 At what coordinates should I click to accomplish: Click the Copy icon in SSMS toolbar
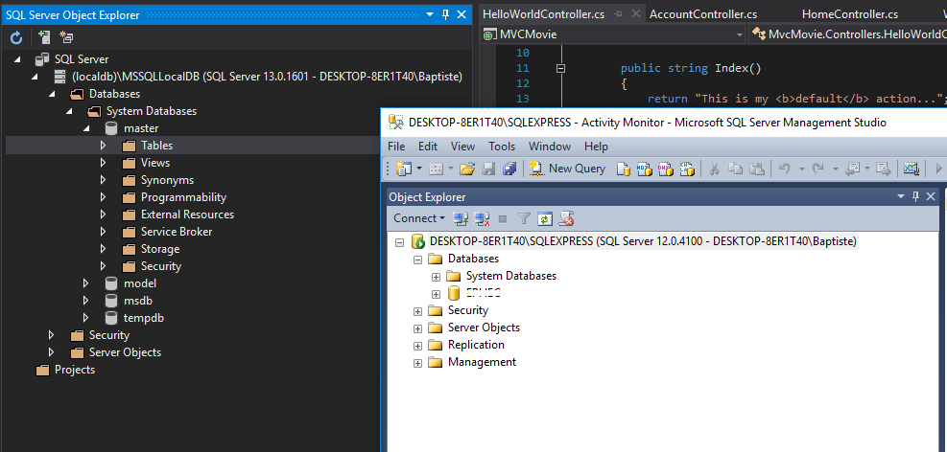(x=735, y=169)
